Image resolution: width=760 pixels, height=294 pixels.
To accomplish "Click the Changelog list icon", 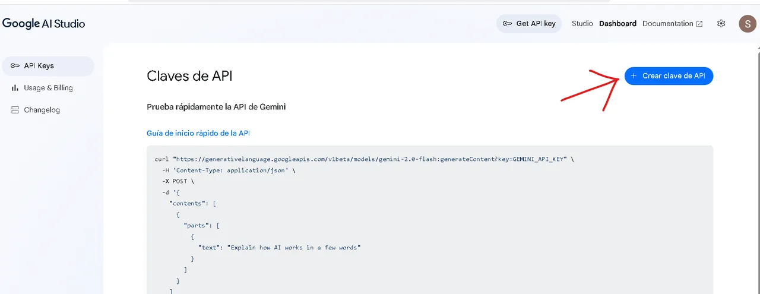I will pos(15,110).
